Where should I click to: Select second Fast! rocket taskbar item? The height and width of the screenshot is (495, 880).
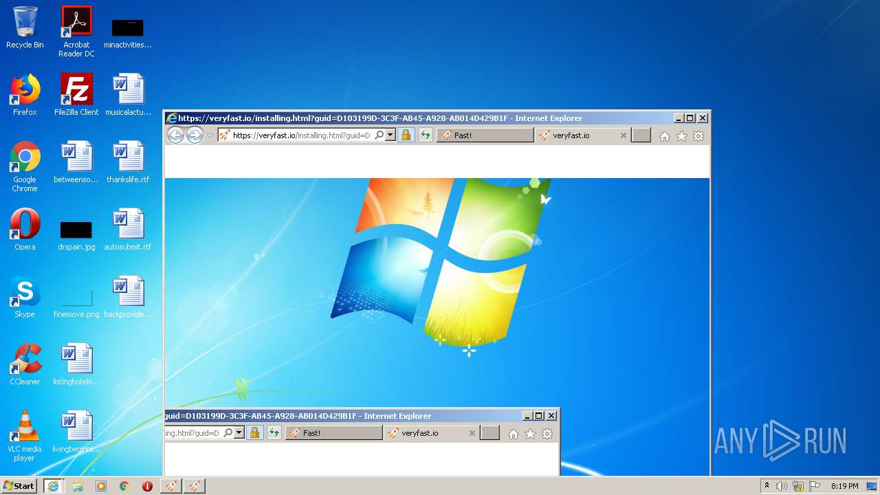click(x=195, y=485)
